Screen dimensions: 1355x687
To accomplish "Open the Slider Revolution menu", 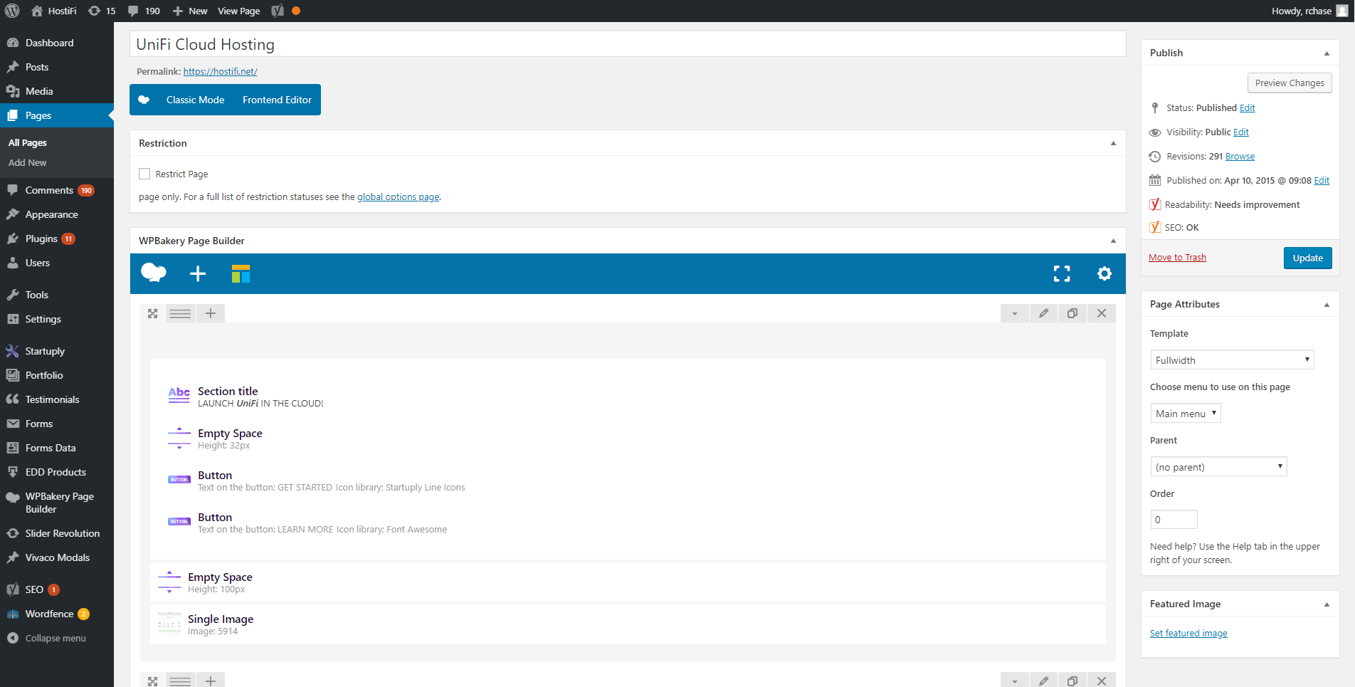I will click(x=57, y=533).
